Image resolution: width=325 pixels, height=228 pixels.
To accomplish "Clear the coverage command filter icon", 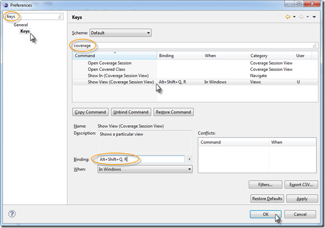I will (x=315, y=45).
